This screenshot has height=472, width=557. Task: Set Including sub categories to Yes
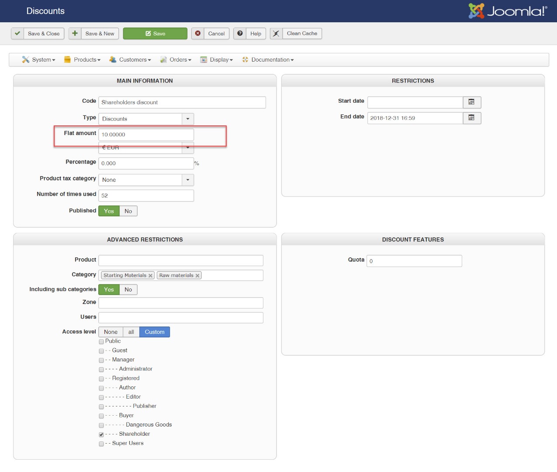pyautogui.click(x=109, y=290)
